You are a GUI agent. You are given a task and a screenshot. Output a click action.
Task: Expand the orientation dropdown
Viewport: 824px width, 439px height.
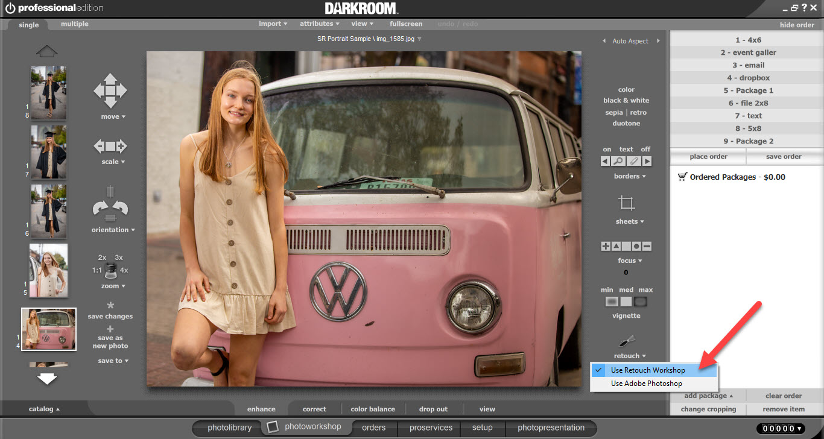(x=113, y=230)
